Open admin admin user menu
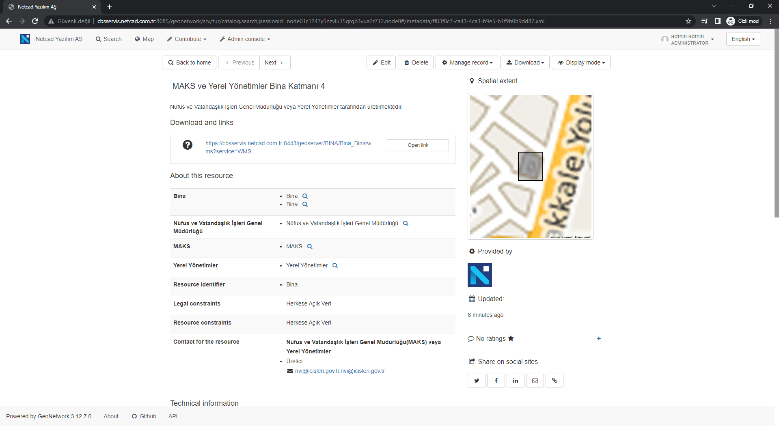This screenshot has height=426, width=779. 688,39
